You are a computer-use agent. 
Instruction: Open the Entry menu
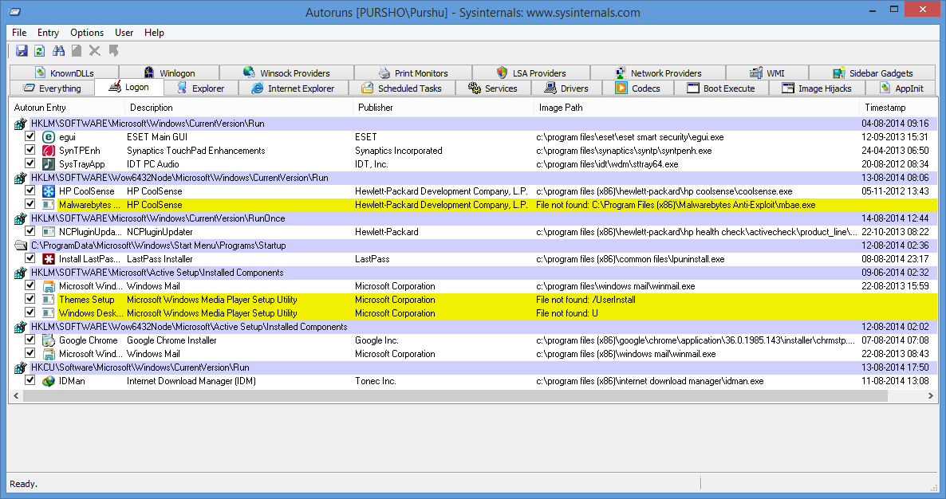pyautogui.click(x=48, y=33)
